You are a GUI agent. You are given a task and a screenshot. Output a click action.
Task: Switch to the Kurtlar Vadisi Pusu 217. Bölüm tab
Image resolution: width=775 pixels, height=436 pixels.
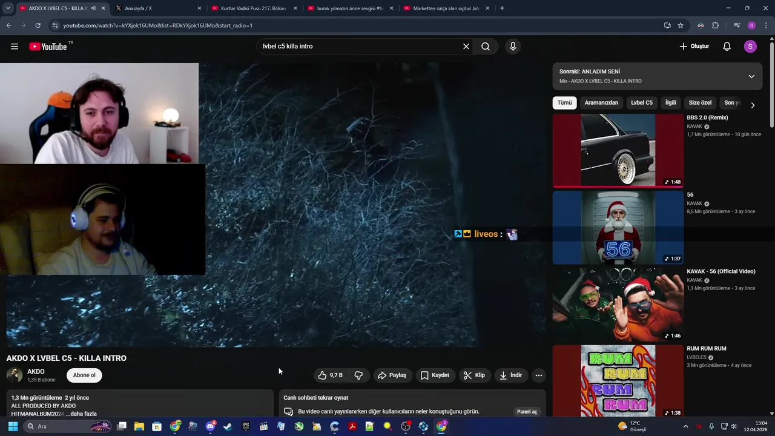point(254,8)
